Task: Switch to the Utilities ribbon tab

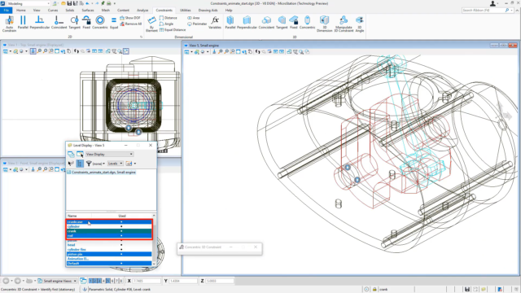Action: pos(186,11)
